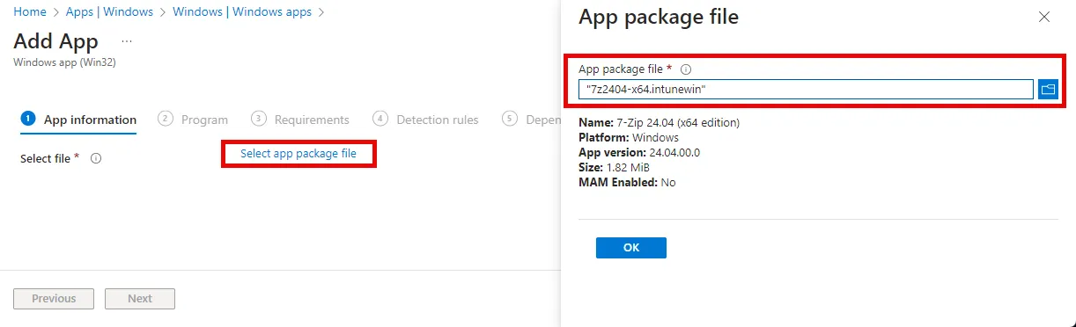This screenshot has width=1076, height=327.
Task: Click the Add App page title
Action: (x=56, y=41)
